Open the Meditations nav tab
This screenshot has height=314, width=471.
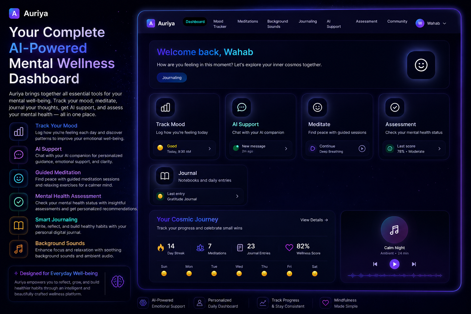tap(248, 21)
